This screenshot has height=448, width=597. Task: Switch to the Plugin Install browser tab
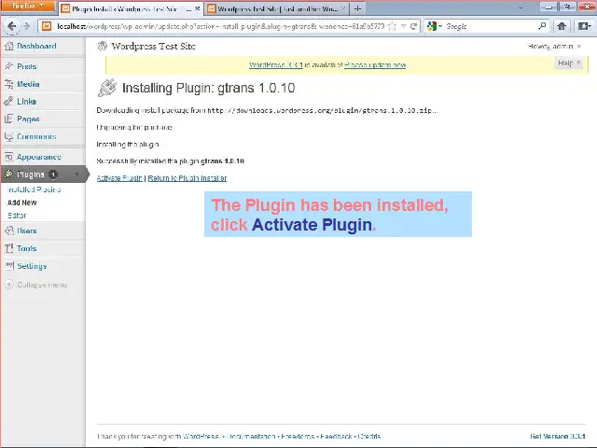click(131, 8)
